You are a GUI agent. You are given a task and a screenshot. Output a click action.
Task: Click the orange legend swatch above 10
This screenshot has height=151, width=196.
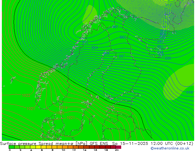click(x=65, y=147)
